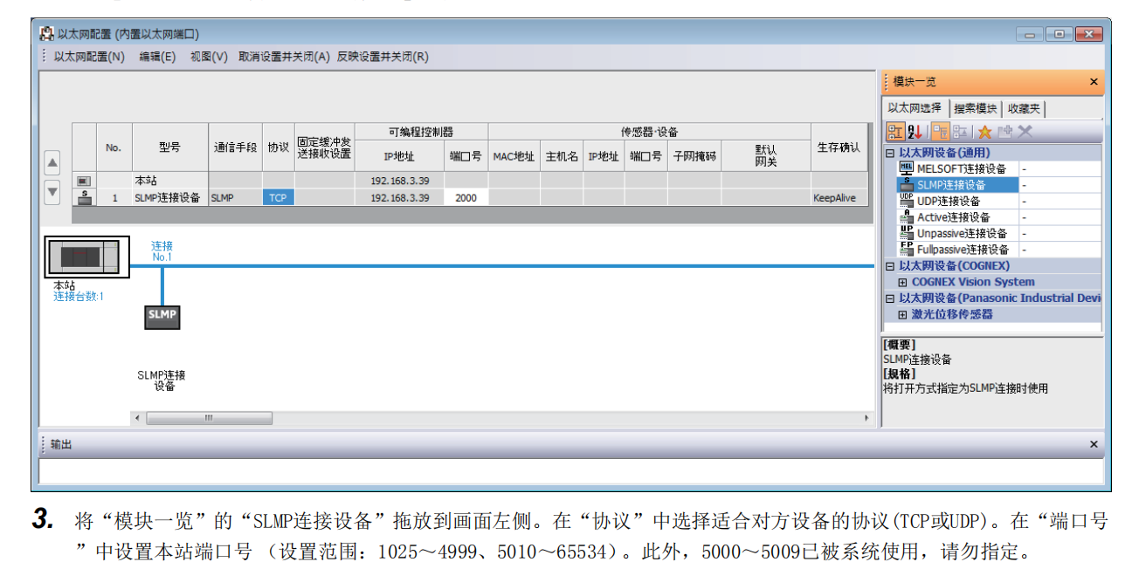Open the TCP protocol cell dropdown
Image resolution: width=1139 pixels, height=562 pixels.
coord(278,198)
